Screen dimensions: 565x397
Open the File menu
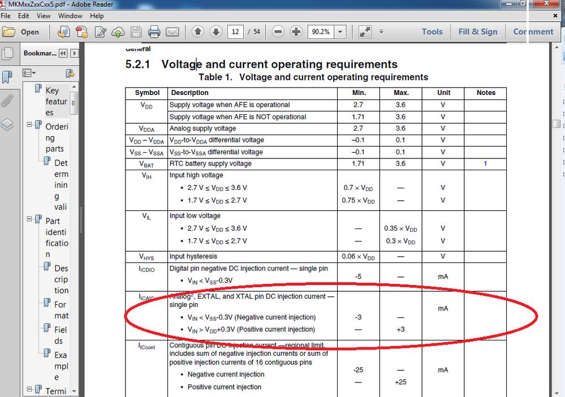point(6,16)
